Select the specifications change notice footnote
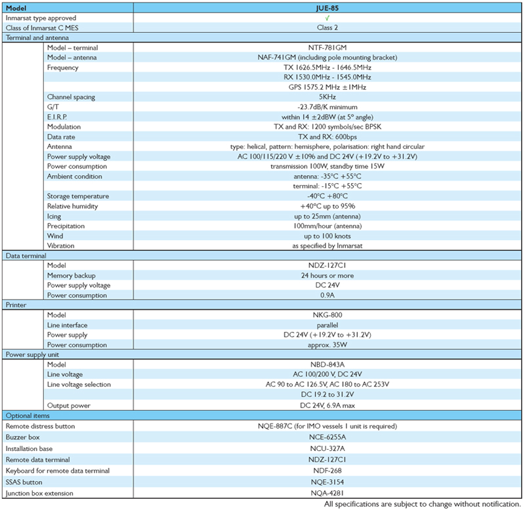 pyautogui.click(x=422, y=504)
